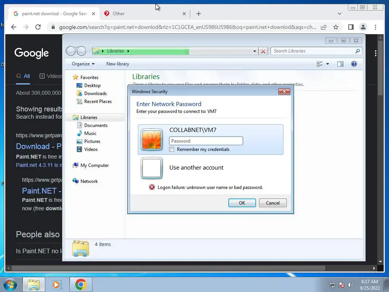Click the Explorer forward button
The width and height of the screenshot is (389, 292).
pos(81,51)
